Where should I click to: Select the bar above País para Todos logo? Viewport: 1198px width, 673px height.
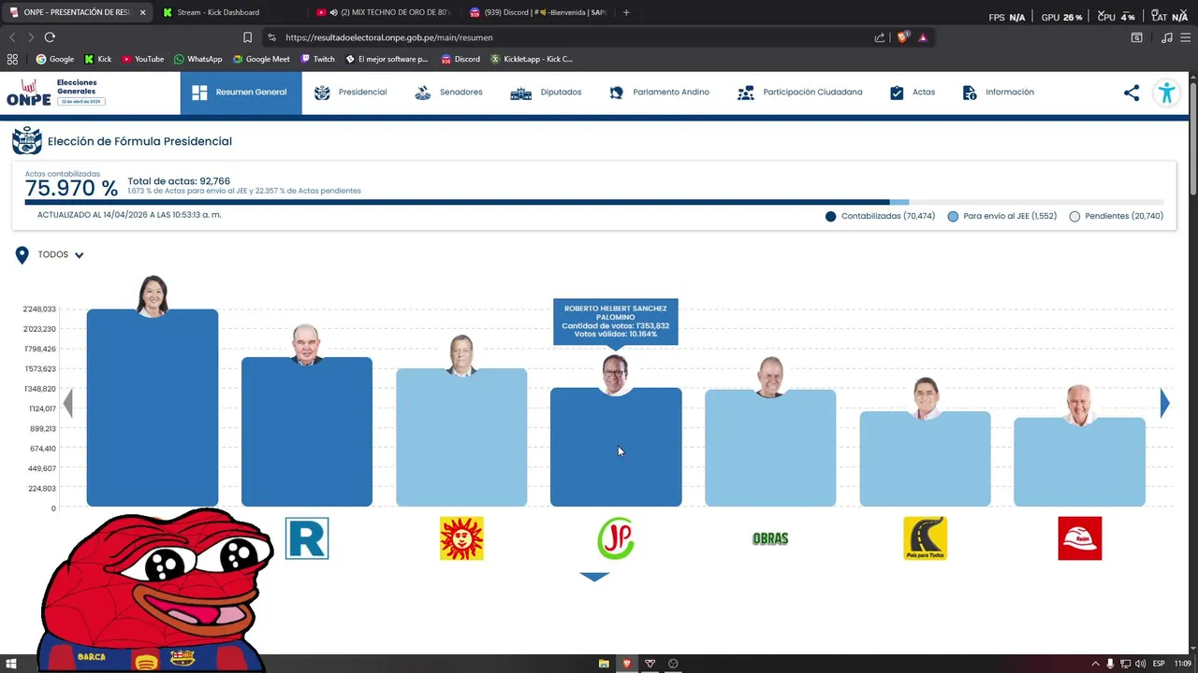[x=925, y=459]
